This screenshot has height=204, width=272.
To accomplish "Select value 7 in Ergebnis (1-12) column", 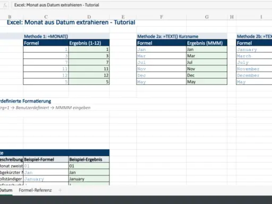I will (89, 62).
